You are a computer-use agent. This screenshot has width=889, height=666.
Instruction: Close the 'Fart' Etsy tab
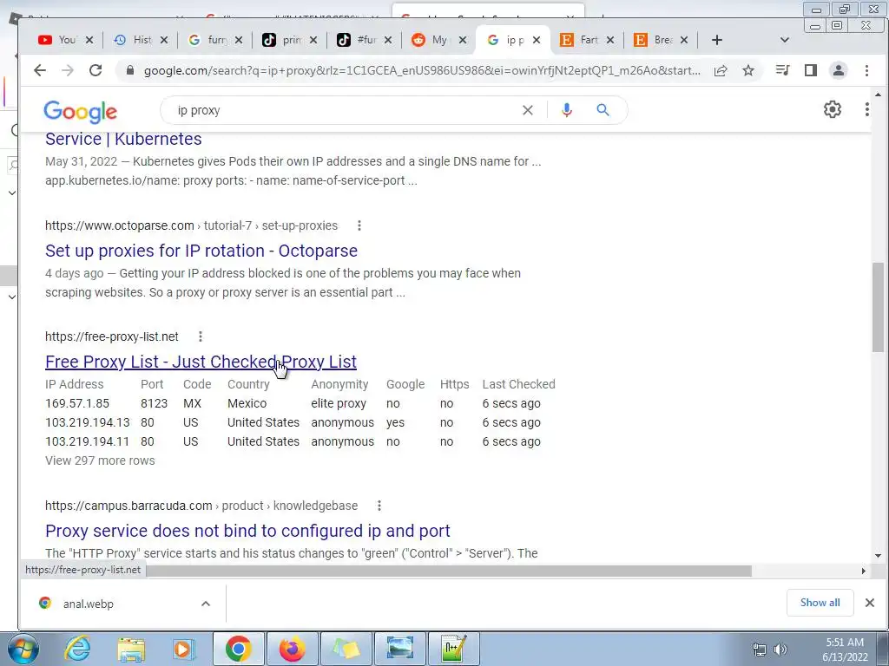(x=610, y=40)
